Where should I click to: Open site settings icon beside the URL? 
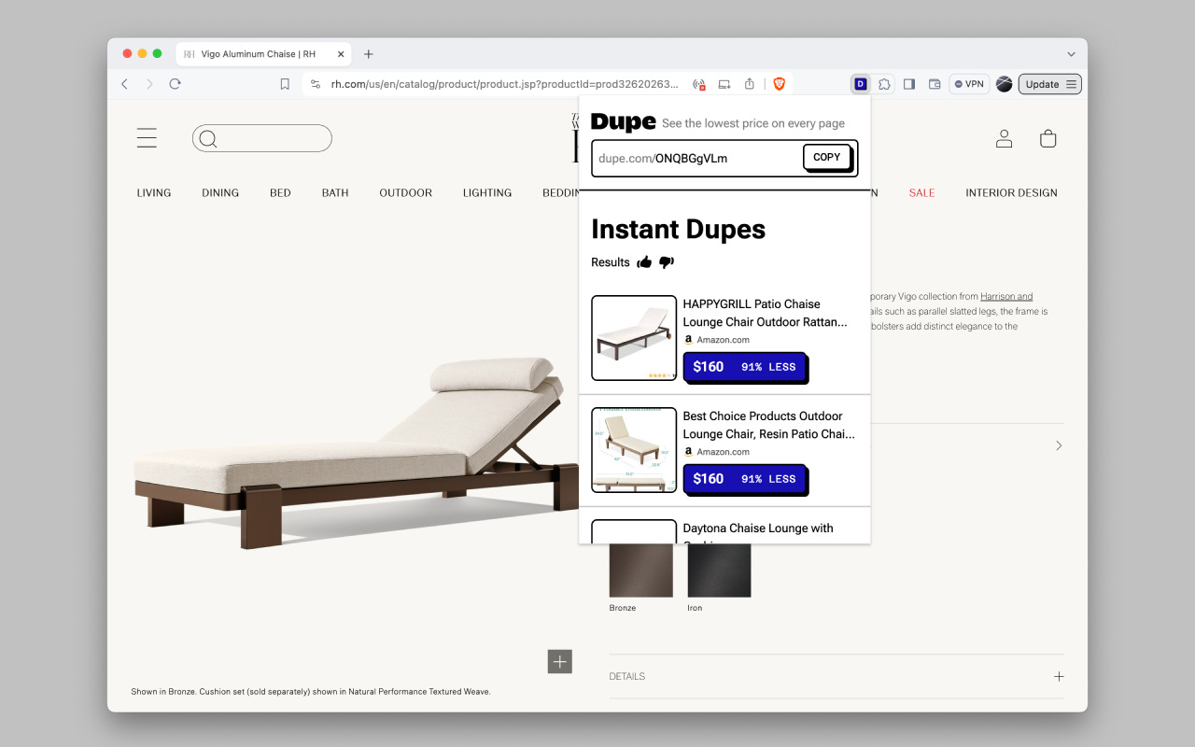316,84
